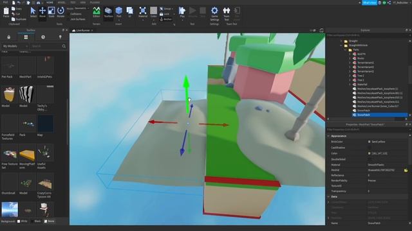Click the Toolbox search field
412x231 pixels.
coord(46,46)
